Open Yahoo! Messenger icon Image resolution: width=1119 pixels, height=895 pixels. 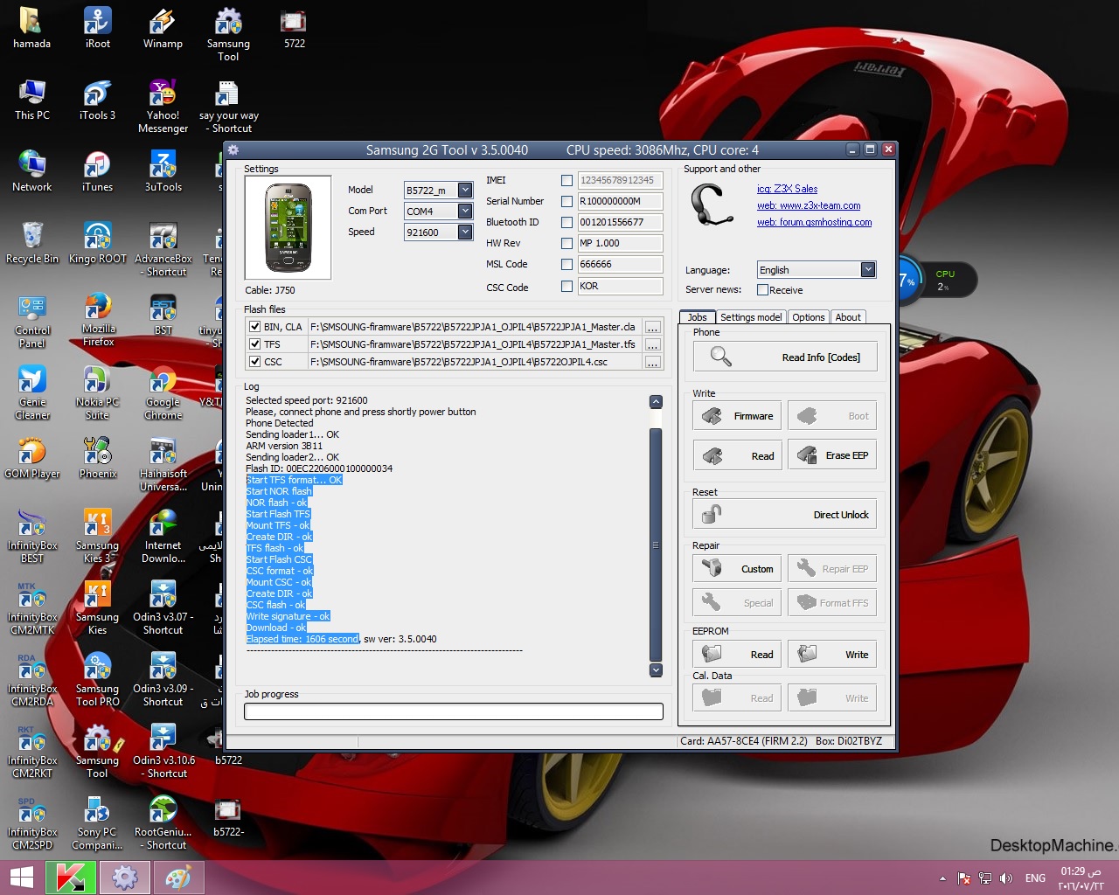click(x=163, y=106)
